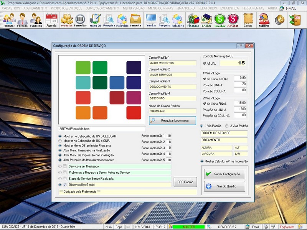The height and width of the screenshot is (230, 307).
Task: Open the Fornece suppliers icon
Action: point(22,20)
